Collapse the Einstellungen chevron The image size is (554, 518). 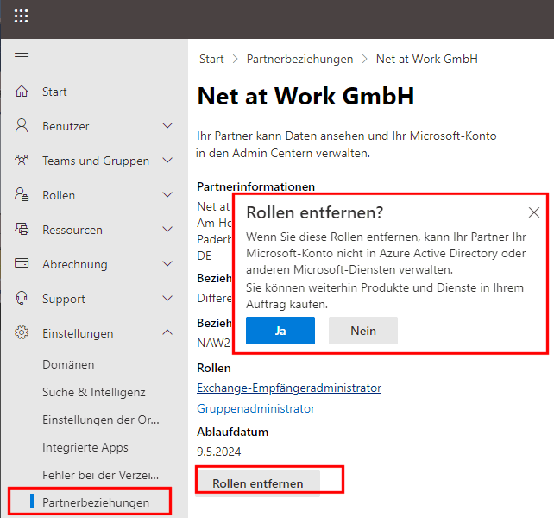tap(167, 332)
